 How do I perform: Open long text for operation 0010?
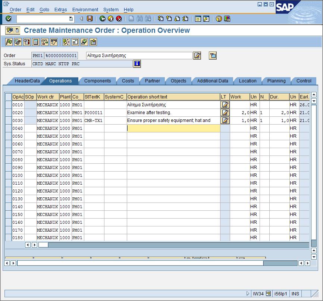coord(225,105)
